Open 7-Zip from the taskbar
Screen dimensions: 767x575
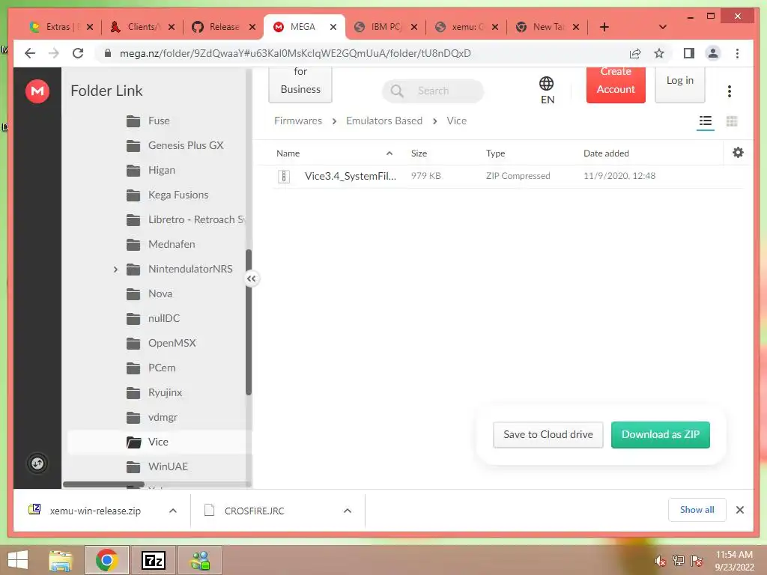tap(153, 560)
